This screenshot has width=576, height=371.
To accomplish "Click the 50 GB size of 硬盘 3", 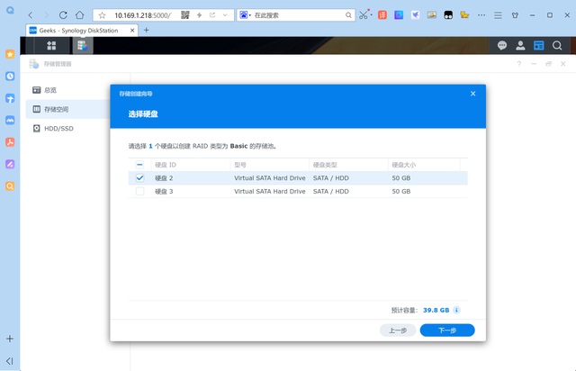I will point(401,191).
